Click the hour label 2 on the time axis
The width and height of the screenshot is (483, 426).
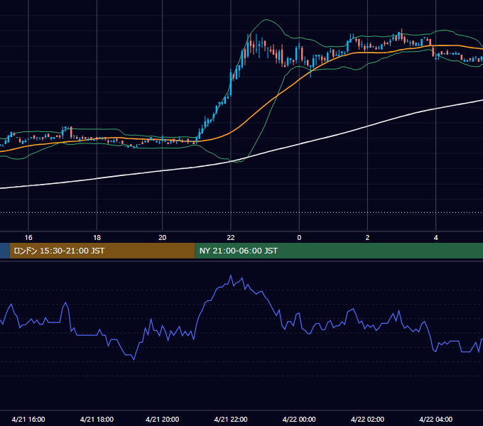(367, 238)
